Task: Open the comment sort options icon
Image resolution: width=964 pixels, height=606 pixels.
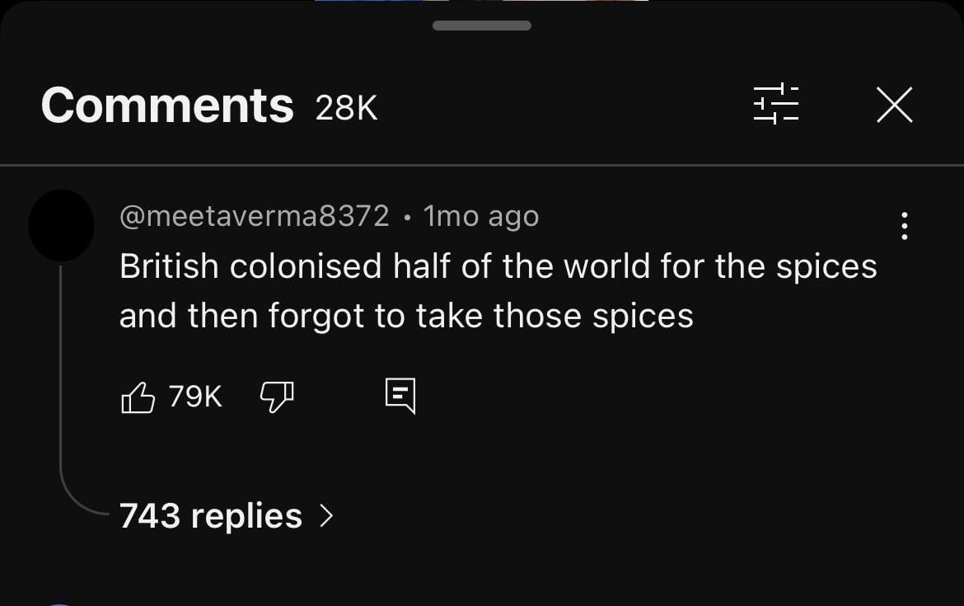Action: point(775,105)
